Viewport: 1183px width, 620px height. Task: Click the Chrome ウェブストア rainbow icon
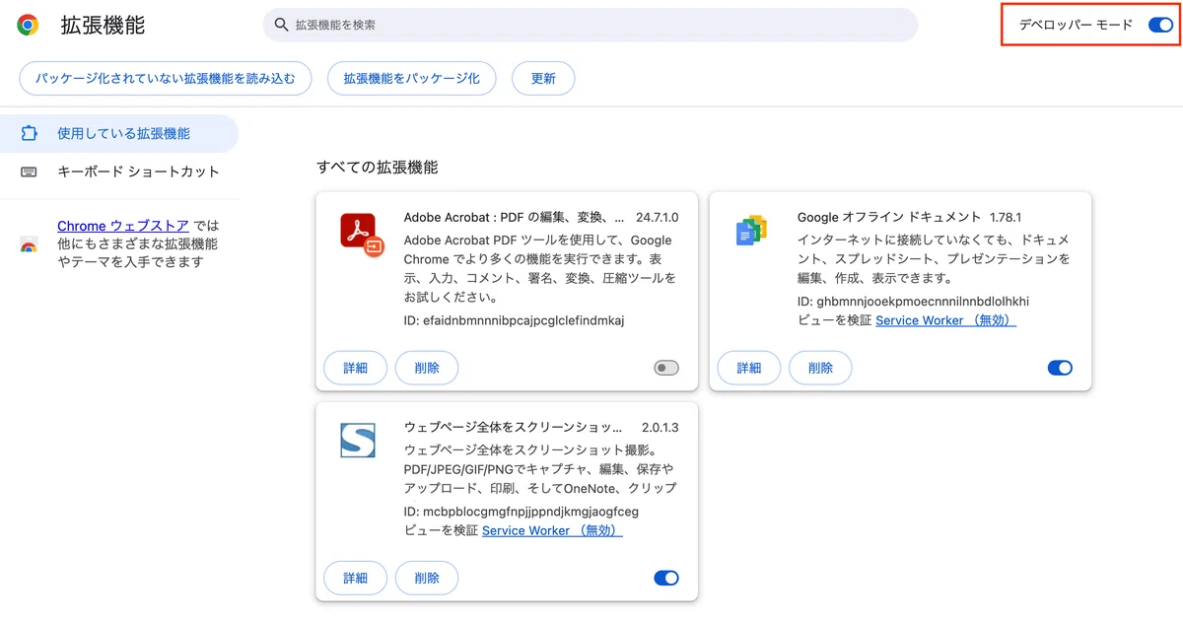point(29,245)
